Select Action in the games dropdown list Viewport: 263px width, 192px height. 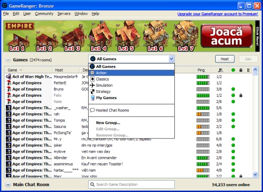(x=131, y=73)
